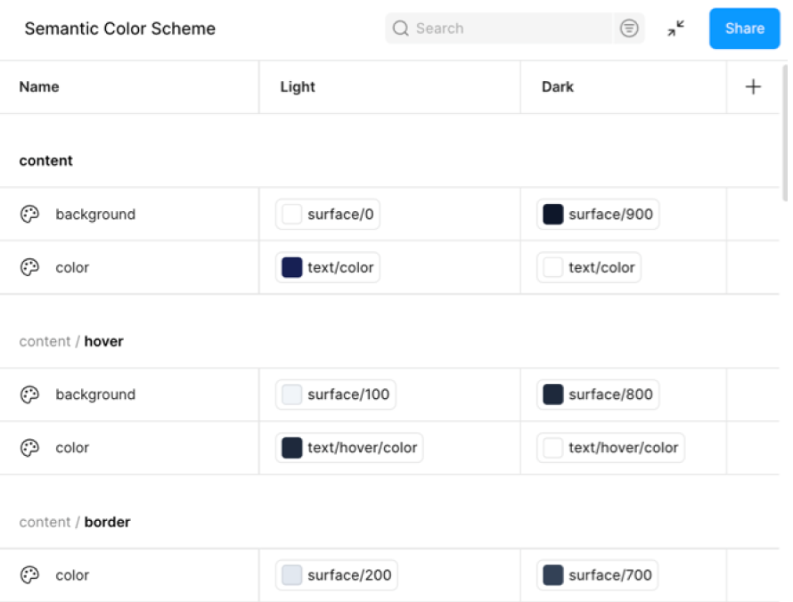Select dark swatch for surface/900
Screen dimensions: 793x602
[x=552, y=215]
